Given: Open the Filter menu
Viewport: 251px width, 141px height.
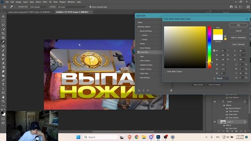Looking at the screenshot, I should (x=45, y=2).
